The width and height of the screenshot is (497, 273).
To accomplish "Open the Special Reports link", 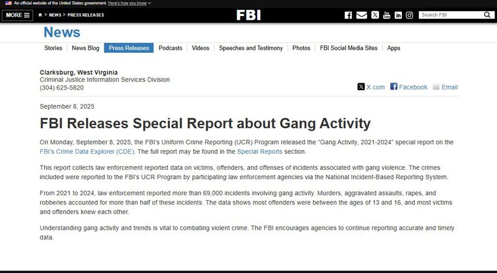I will click(260, 152).
